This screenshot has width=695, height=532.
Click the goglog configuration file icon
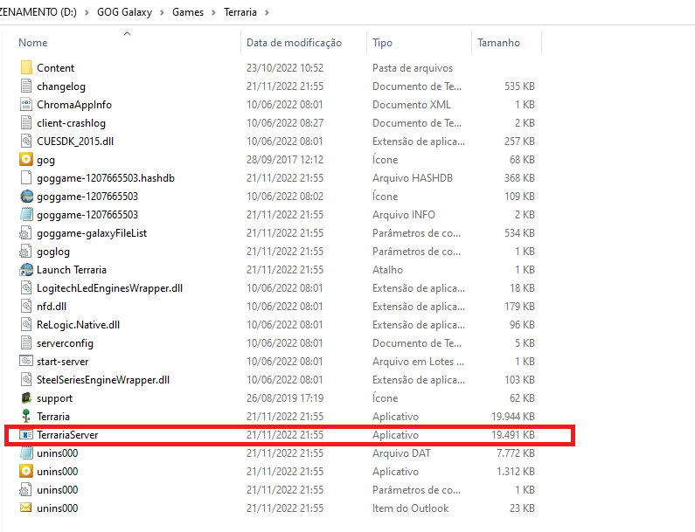26,252
